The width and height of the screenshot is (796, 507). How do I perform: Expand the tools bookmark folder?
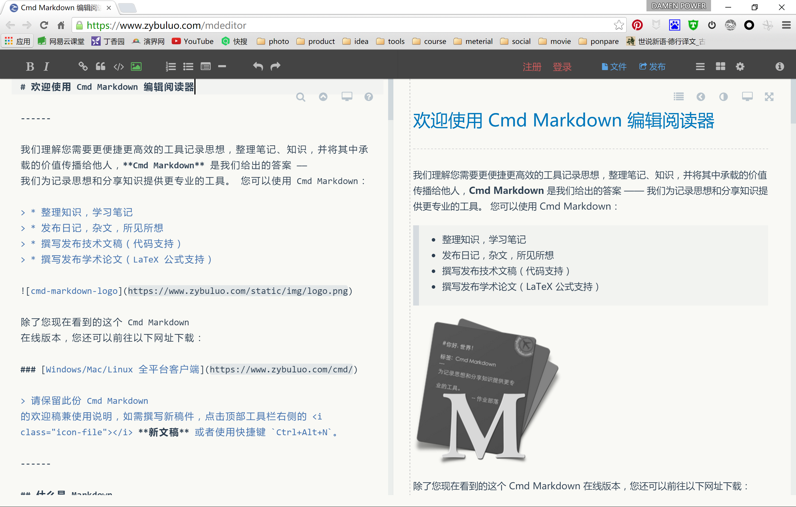(x=390, y=41)
